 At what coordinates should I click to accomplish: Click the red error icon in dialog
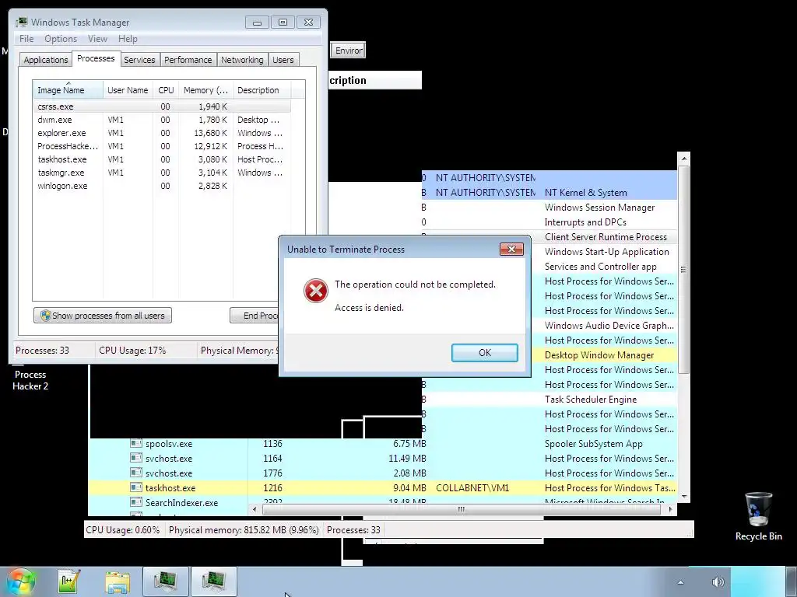316,291
